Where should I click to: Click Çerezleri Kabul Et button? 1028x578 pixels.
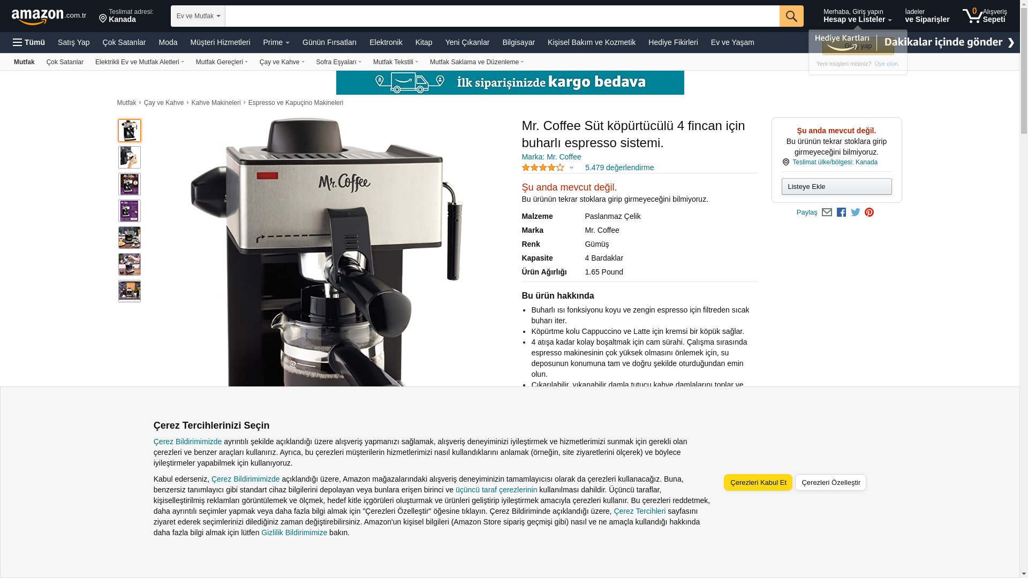click(x=758, y=482)
